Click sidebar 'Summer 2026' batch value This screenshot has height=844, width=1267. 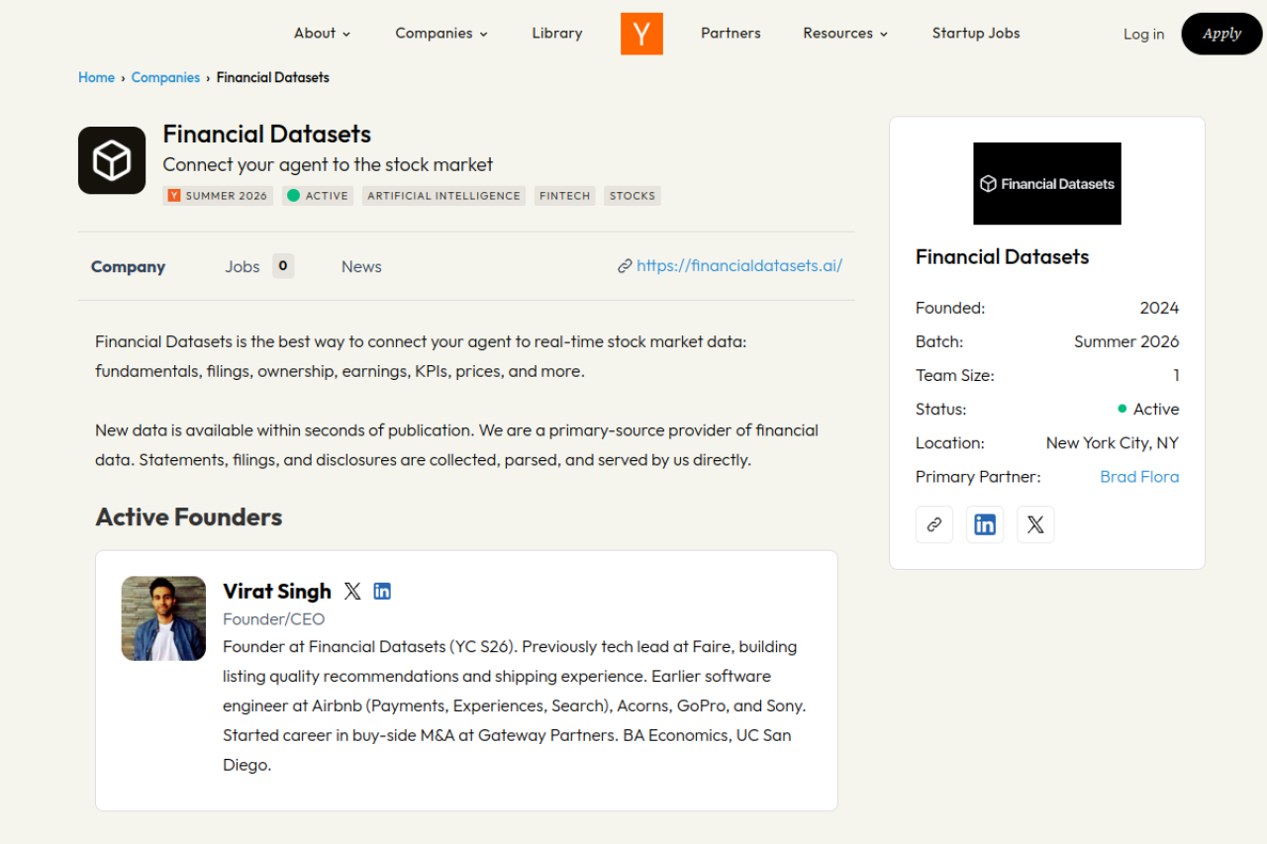click(1126, 342)
